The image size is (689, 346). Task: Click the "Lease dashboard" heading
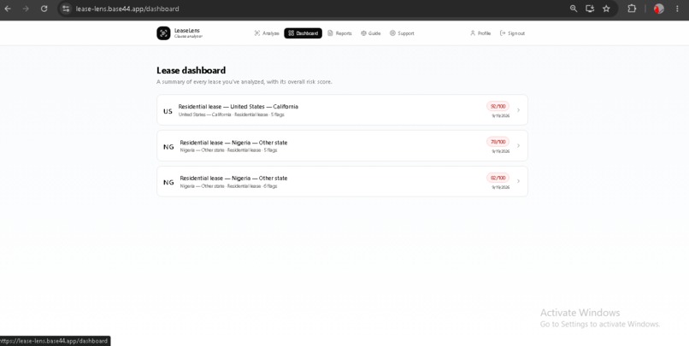pos(191,70)
